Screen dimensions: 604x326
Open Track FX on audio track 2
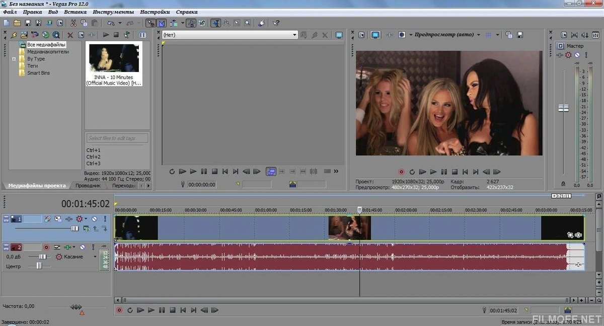point(67,248)
